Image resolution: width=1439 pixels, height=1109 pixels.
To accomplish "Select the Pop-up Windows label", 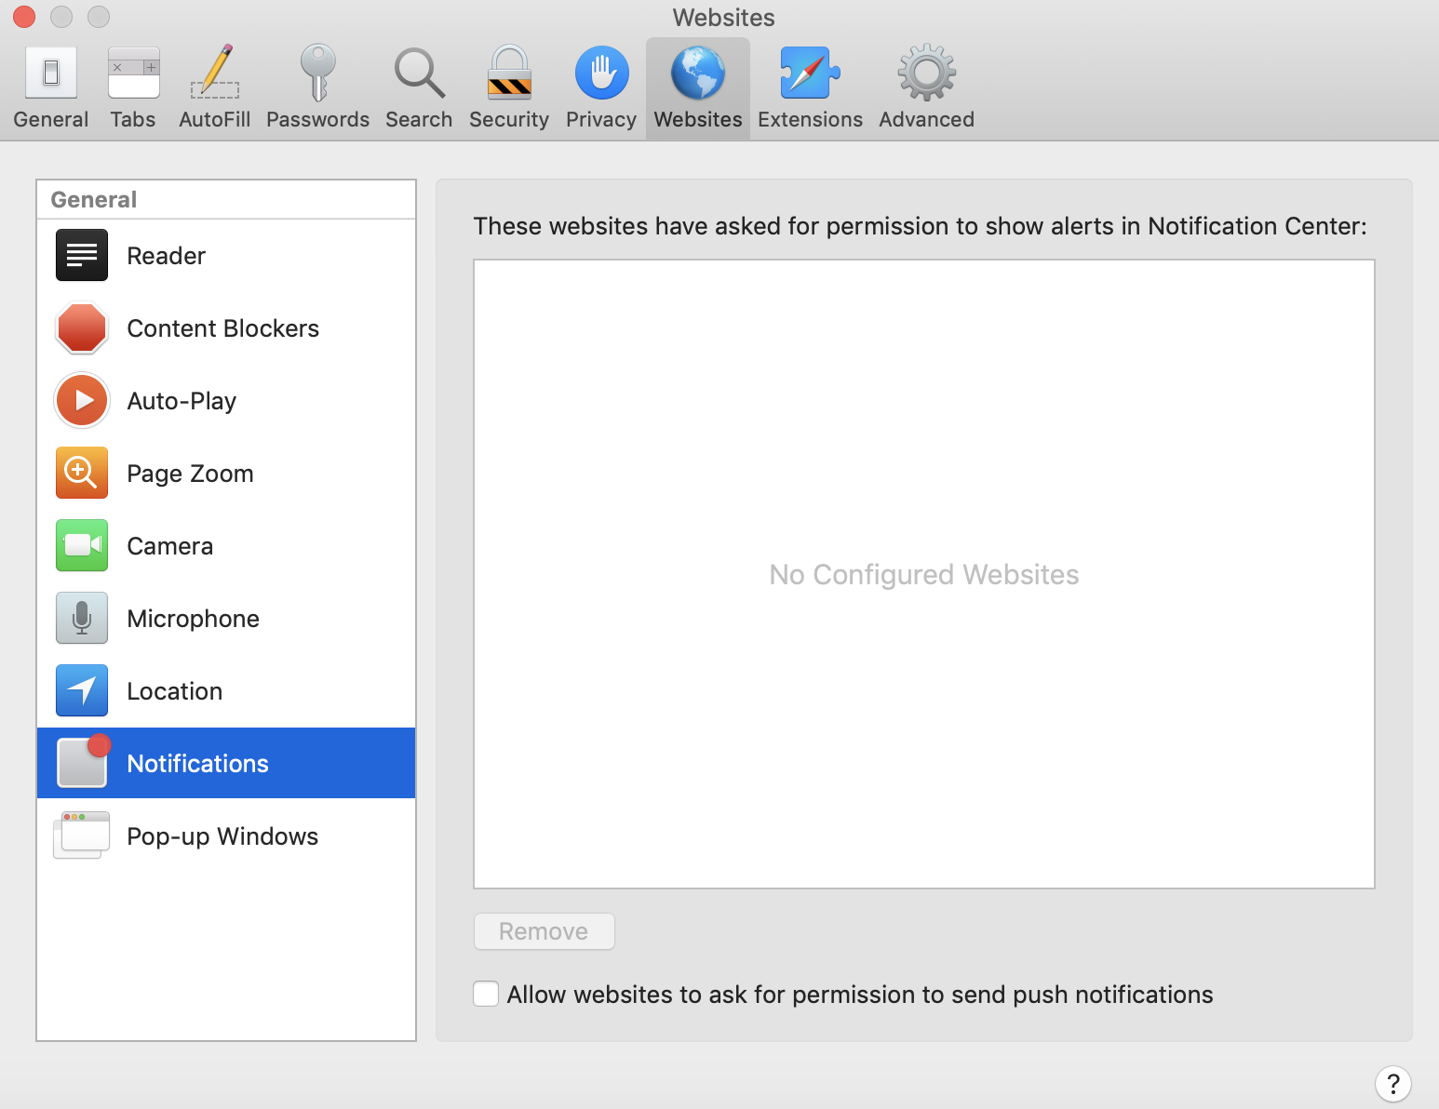I will point(222,836).
